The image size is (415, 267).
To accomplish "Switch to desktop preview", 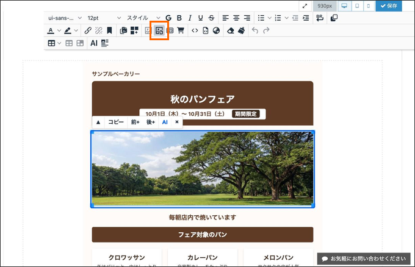I will point(344,6).
